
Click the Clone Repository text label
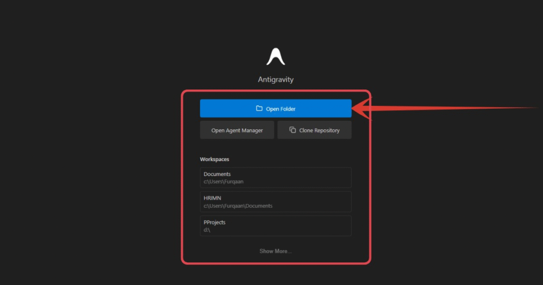click(319, 130)
